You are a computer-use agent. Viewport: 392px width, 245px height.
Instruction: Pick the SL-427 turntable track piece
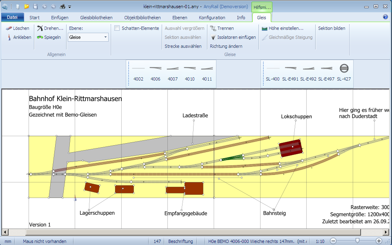click(x=344, y=68)
